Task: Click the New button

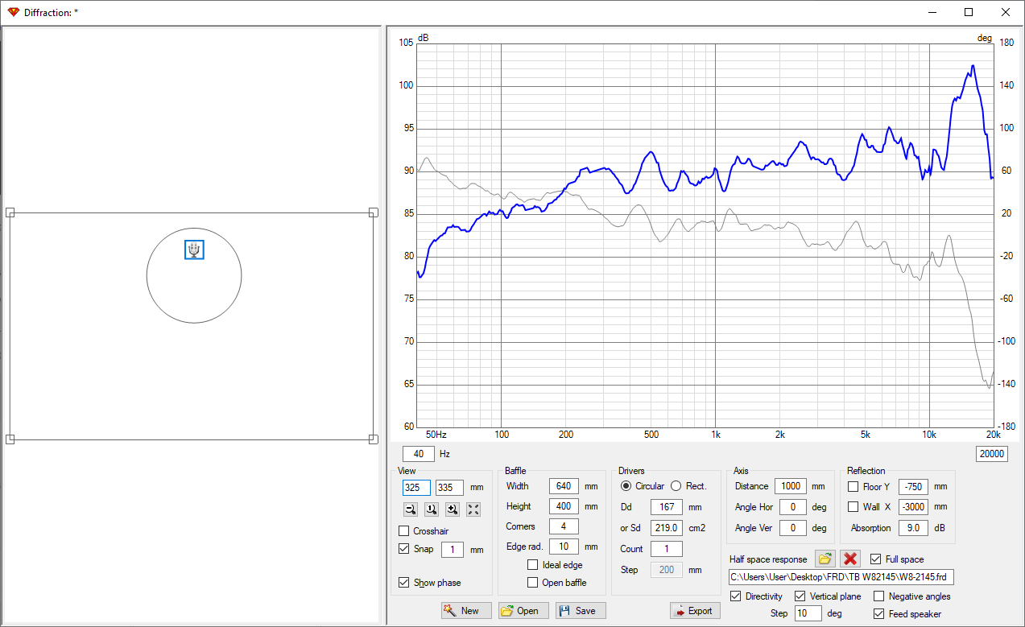Action: 466,611
